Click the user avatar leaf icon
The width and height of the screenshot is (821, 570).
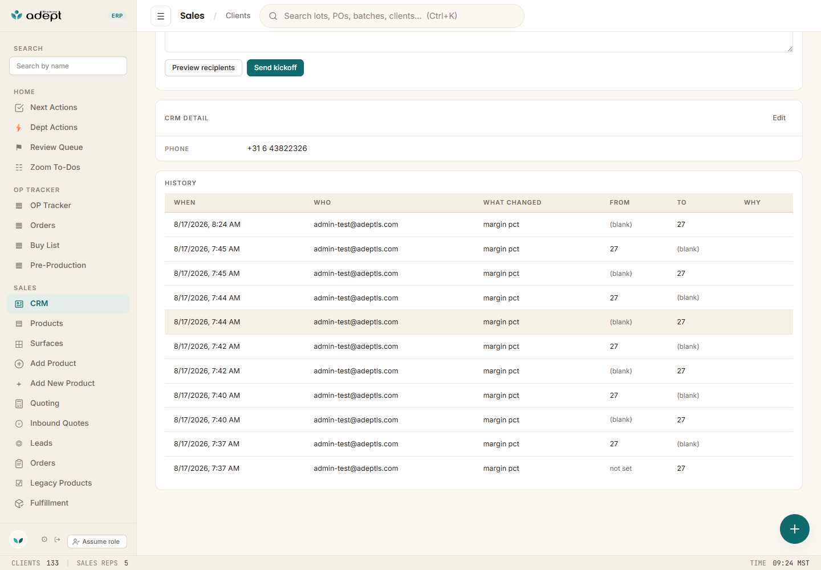(18, 539)
